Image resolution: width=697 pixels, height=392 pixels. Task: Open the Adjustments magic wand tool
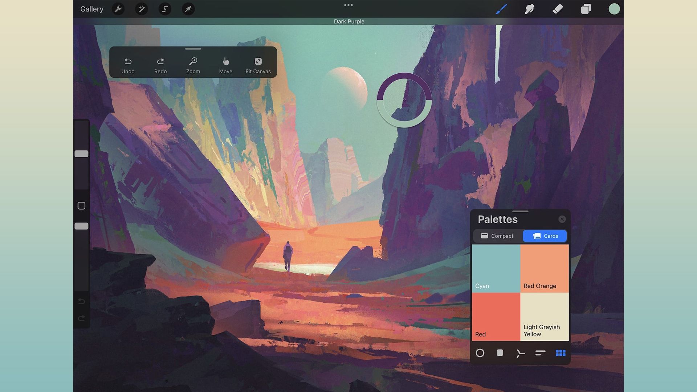coord(141,9)
